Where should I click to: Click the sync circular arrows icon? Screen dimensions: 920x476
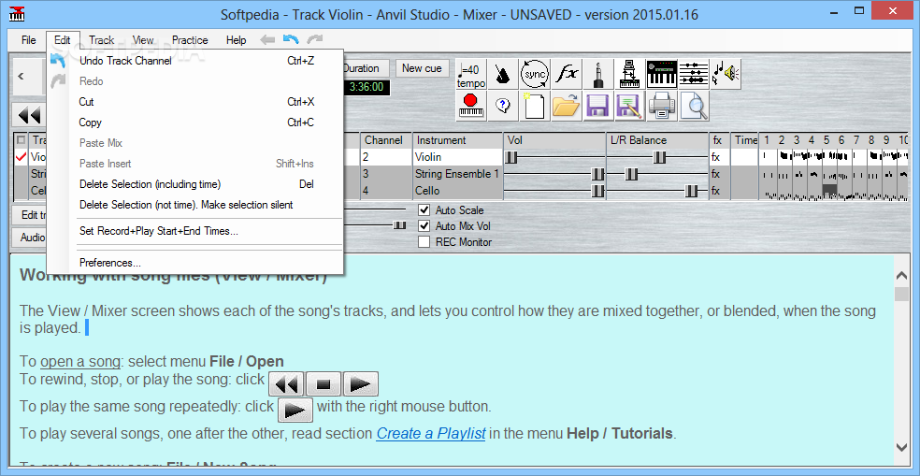point(535,75)
